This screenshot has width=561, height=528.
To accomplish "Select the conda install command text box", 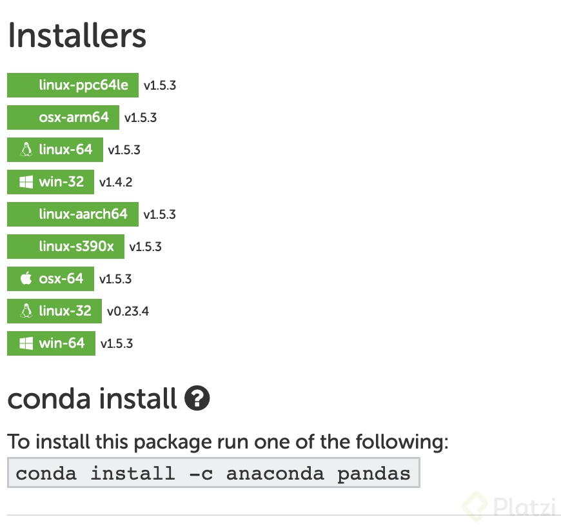I will tap(213, 472).
